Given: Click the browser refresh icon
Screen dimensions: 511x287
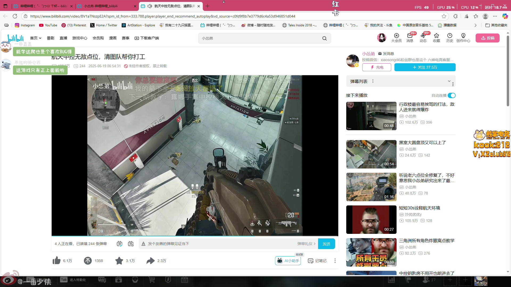Looking at the screenshot, I should 15,16.
